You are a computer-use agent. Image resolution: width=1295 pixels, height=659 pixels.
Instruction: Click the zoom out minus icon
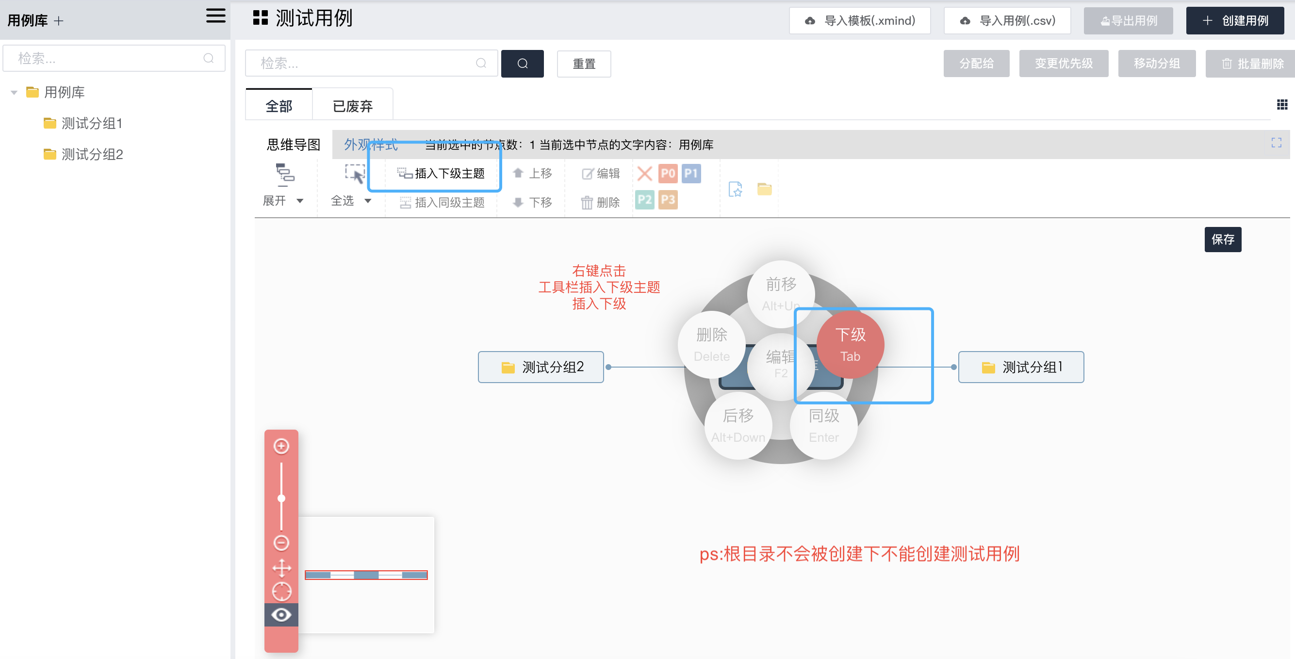click(281, 543)
